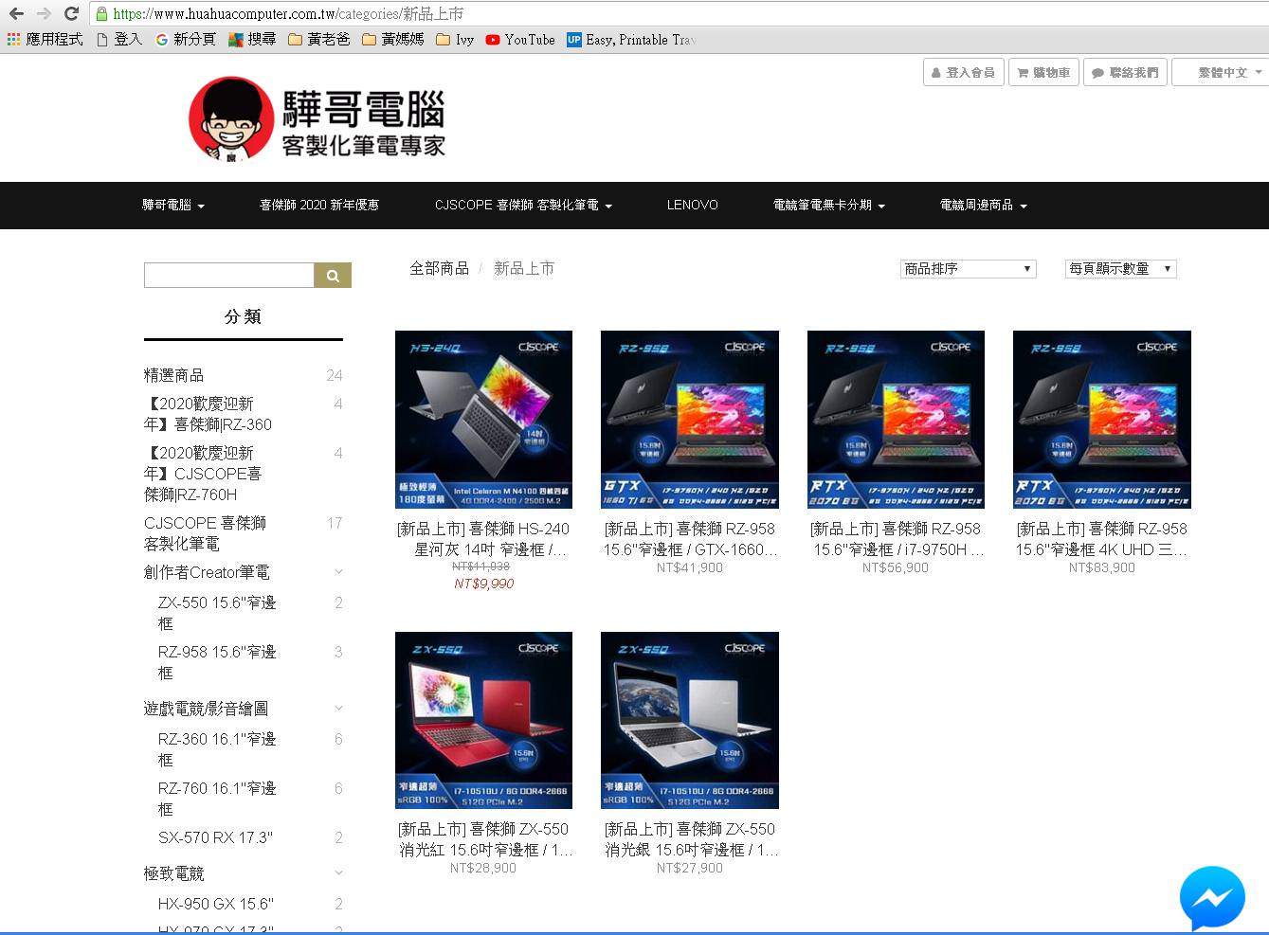Open the RZ-958 GTX 1660 Ti product image
Image resolution: width=1269 pixels, height=935 pixels.
click(x=690, y=420)
